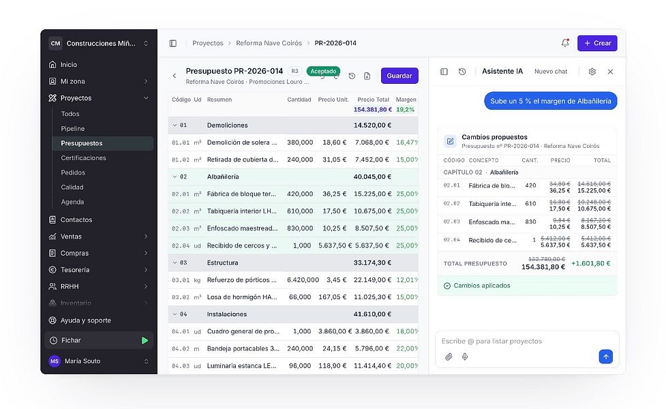Click the Margen column header
Viewport: 666px width, 409px height.
[406, 100]
